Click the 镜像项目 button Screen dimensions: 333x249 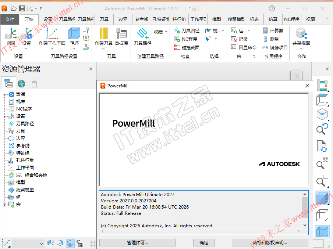coord(275,47)
